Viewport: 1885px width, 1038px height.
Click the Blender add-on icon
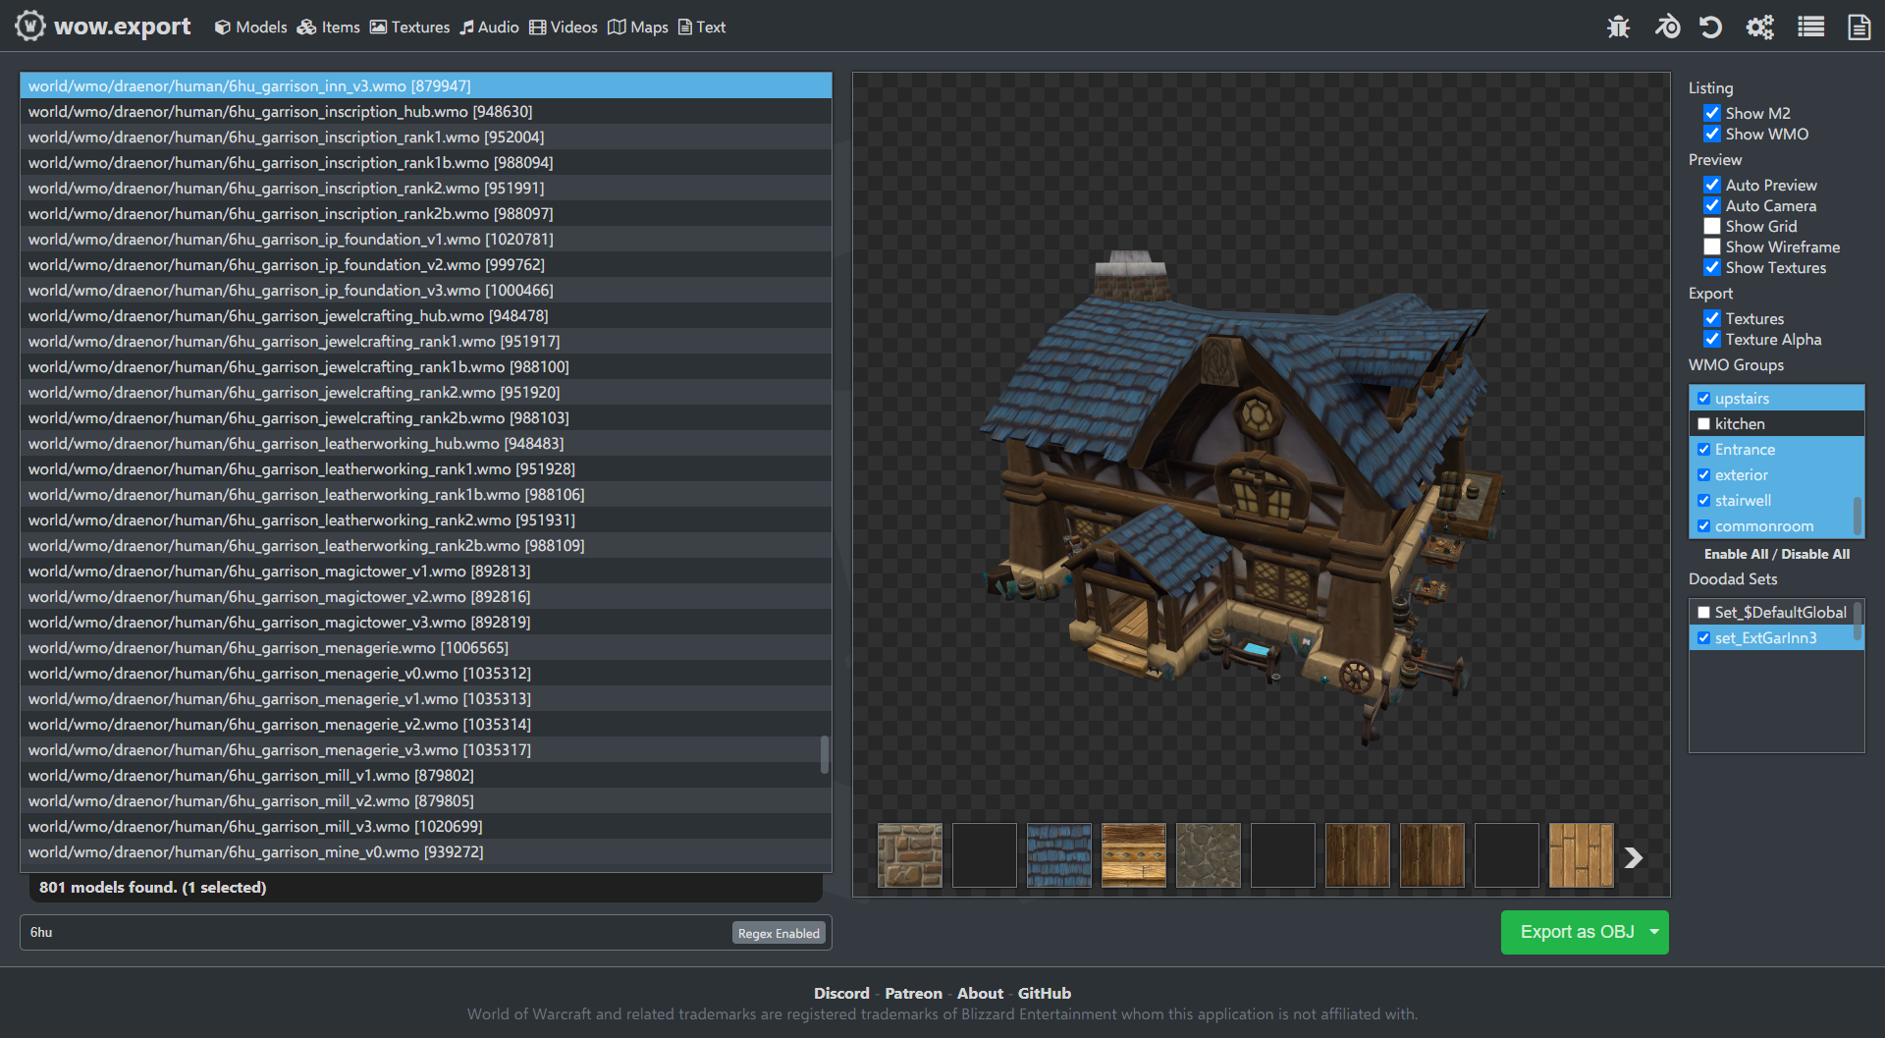point(1666,27)
